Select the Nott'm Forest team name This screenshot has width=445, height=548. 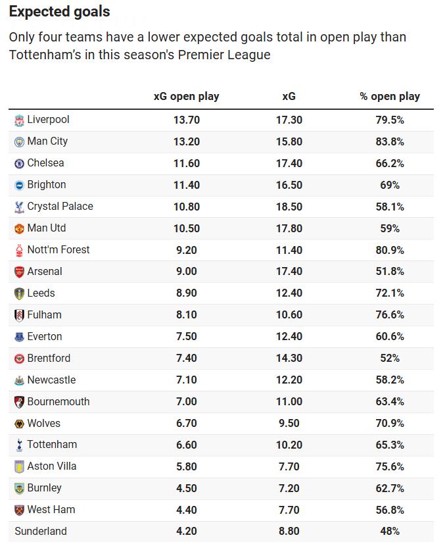pos(59,250)
